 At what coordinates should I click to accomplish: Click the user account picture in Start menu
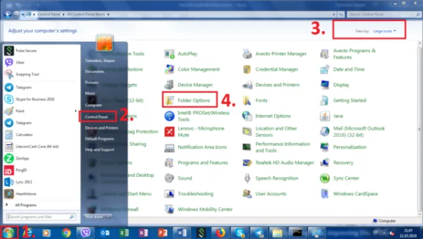point(104,43)
